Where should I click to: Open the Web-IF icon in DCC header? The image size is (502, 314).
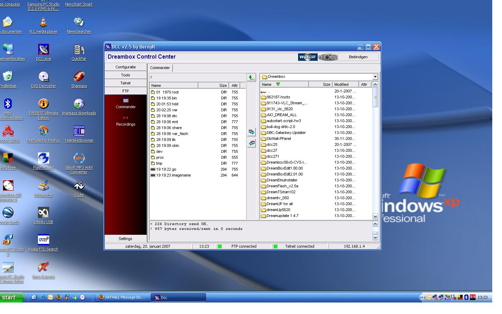307,57
